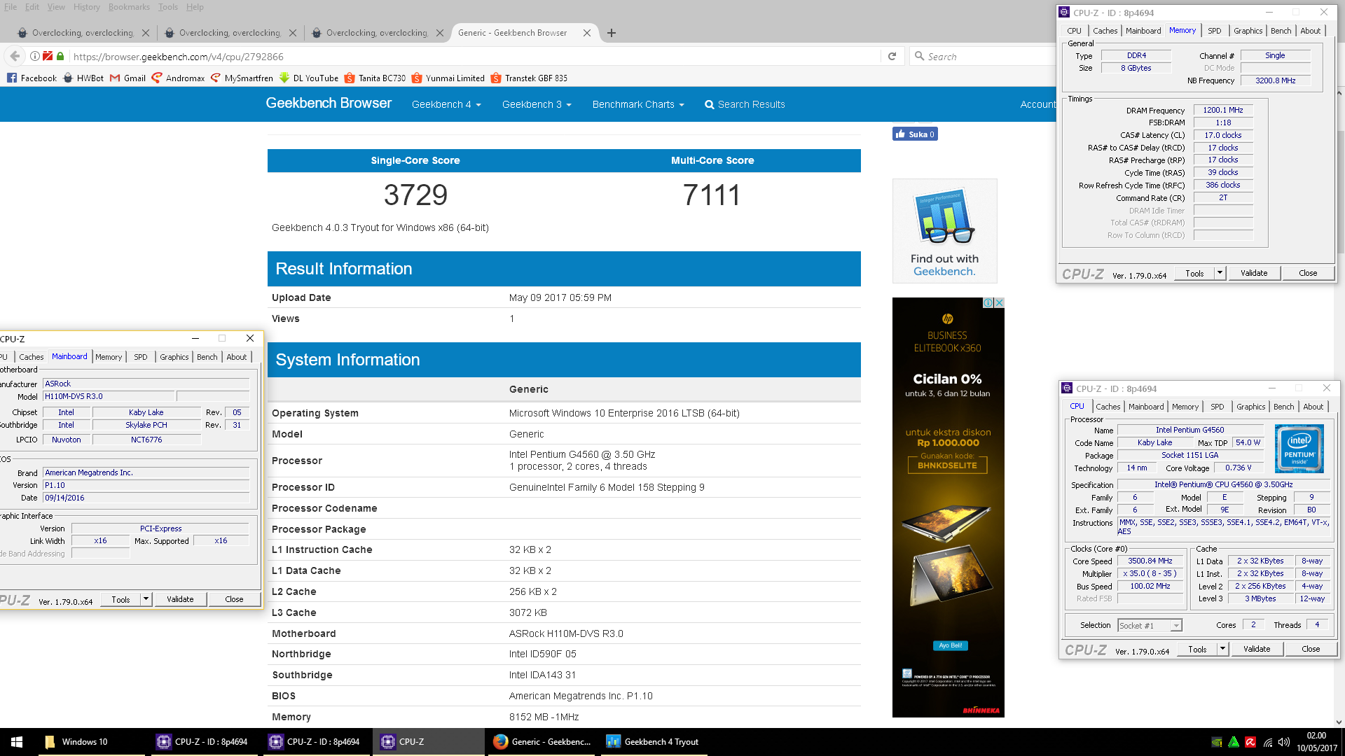
Task: Click the green padlock security icon
Action: pos(60,56)
